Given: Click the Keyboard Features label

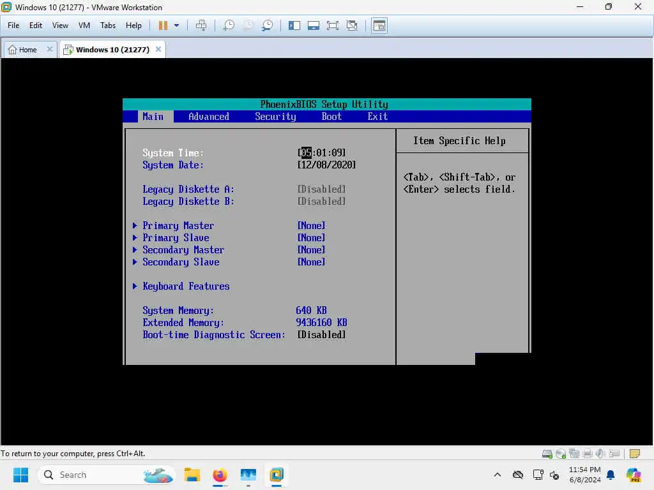Looking at the screenshot, I should coord(186,286).
